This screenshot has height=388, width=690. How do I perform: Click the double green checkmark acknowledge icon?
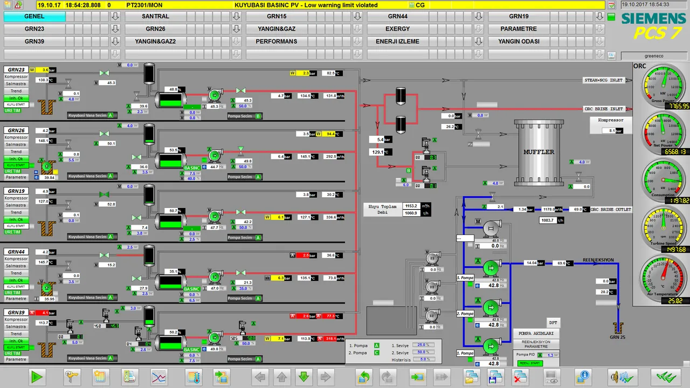pos(666,377)
